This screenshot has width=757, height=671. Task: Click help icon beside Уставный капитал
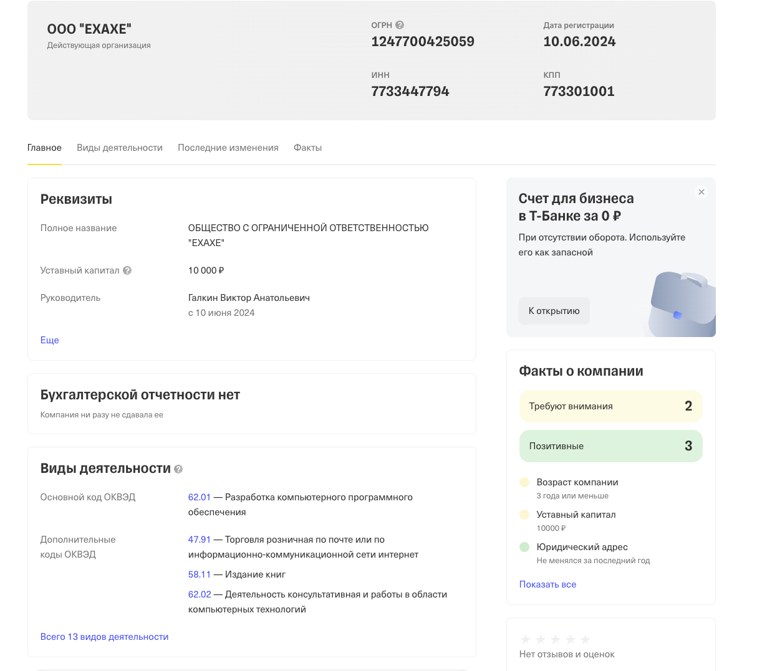[127, 270]
